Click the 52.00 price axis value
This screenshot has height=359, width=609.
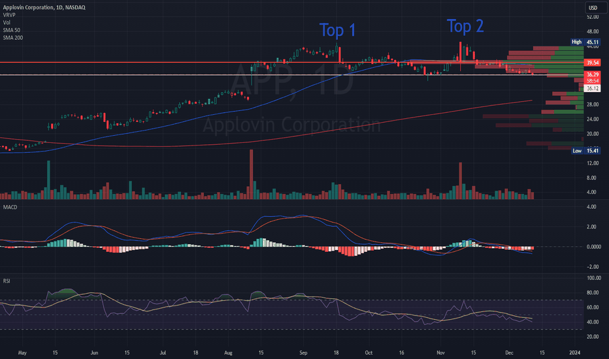[x=593, y=17]
